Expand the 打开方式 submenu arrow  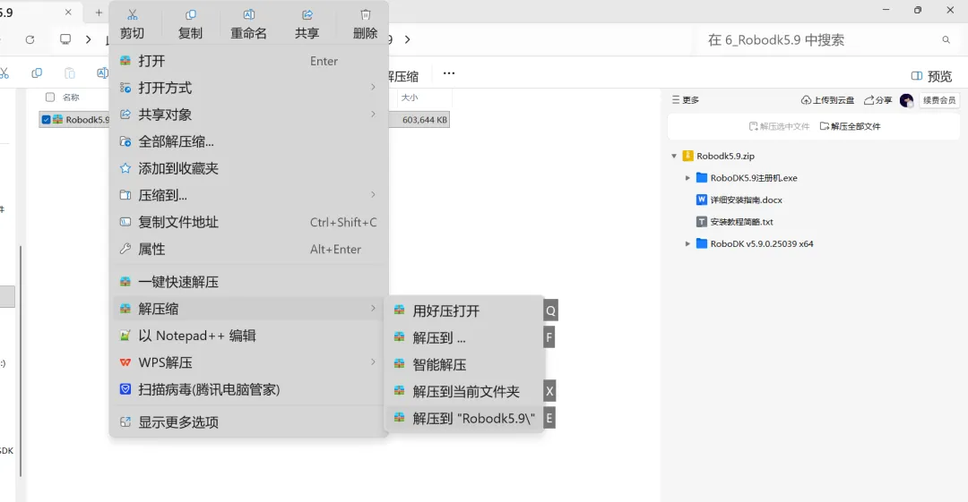[373, 88]
